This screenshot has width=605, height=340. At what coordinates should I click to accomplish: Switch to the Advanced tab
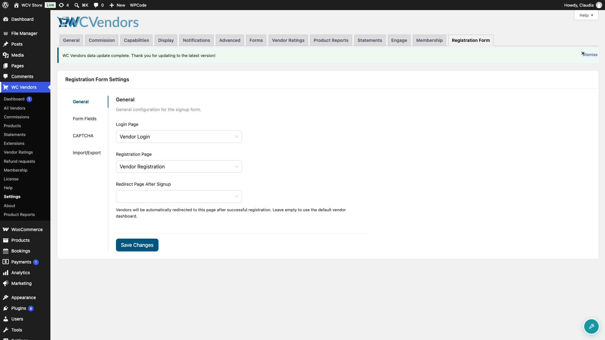[x=230, y=40]
